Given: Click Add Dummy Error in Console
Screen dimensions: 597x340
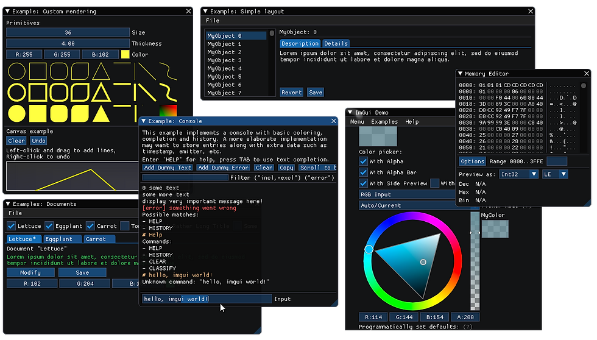Looking at the screenshot, I should click(224, 168).
